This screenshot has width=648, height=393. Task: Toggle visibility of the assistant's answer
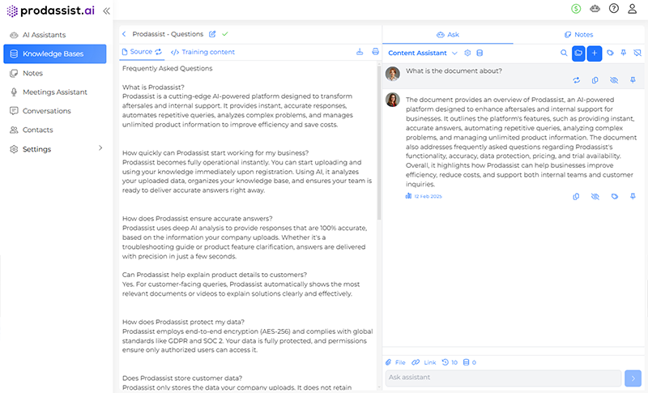(x=595, y=196)
